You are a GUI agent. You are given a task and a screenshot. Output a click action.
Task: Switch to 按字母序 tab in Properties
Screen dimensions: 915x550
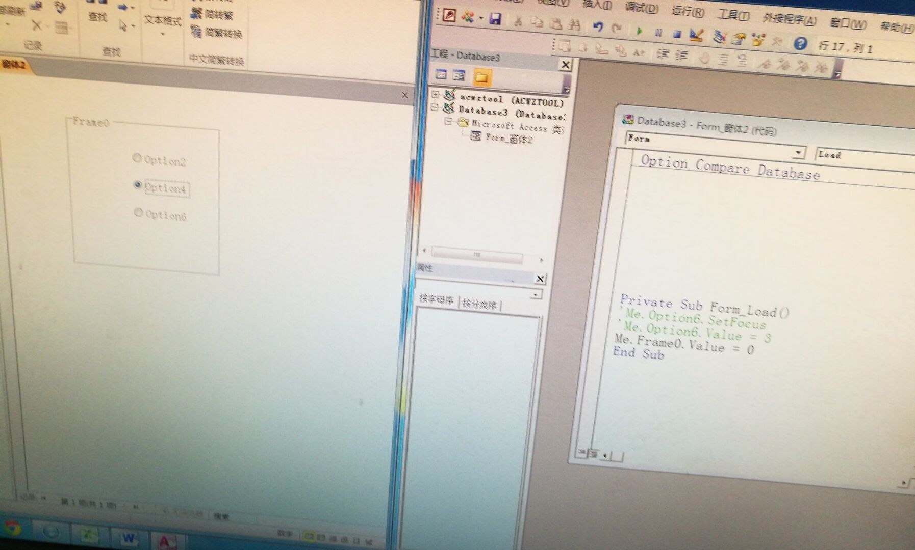pos(437,299)
